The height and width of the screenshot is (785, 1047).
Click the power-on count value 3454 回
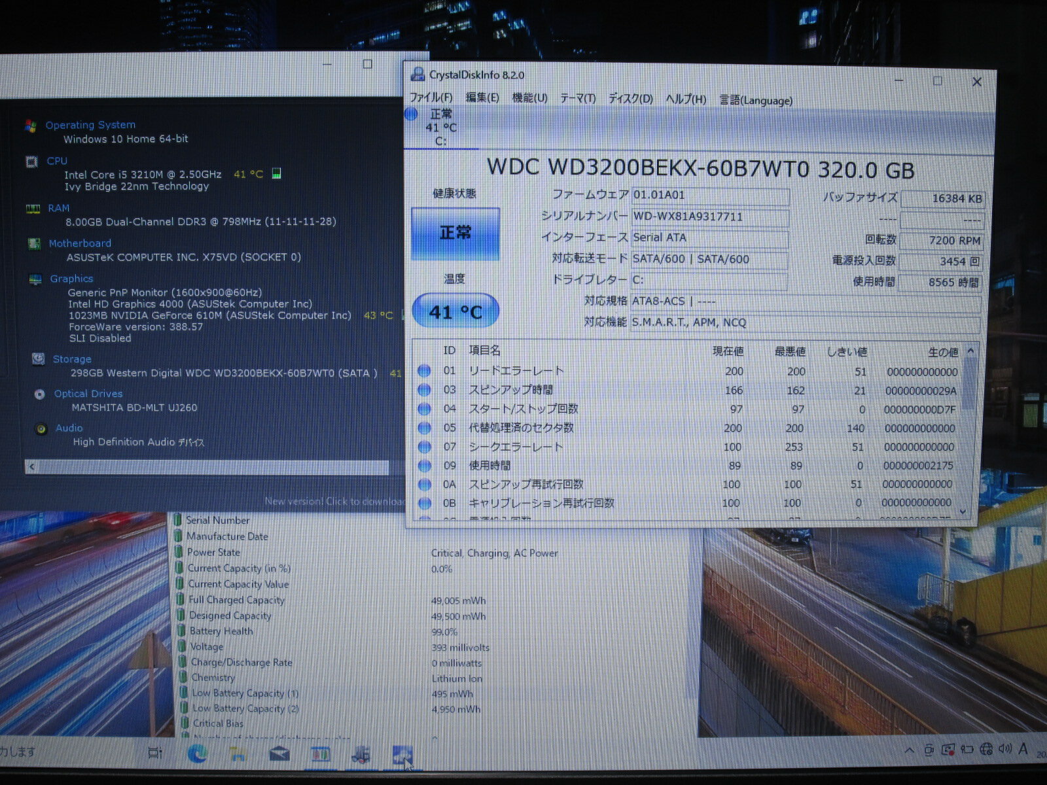tap(941, 262)
